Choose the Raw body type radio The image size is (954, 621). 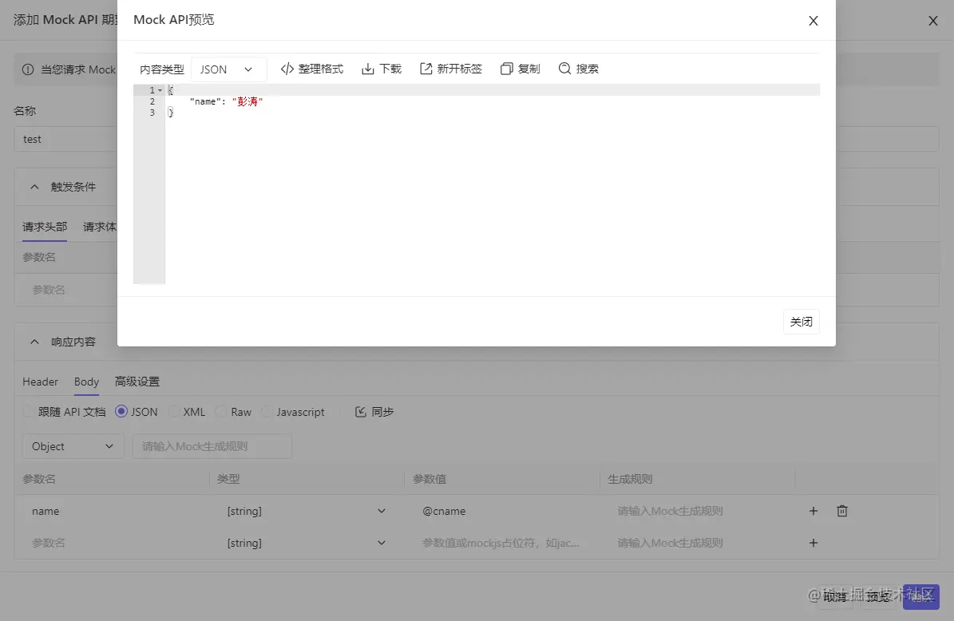tap(221, 412)
